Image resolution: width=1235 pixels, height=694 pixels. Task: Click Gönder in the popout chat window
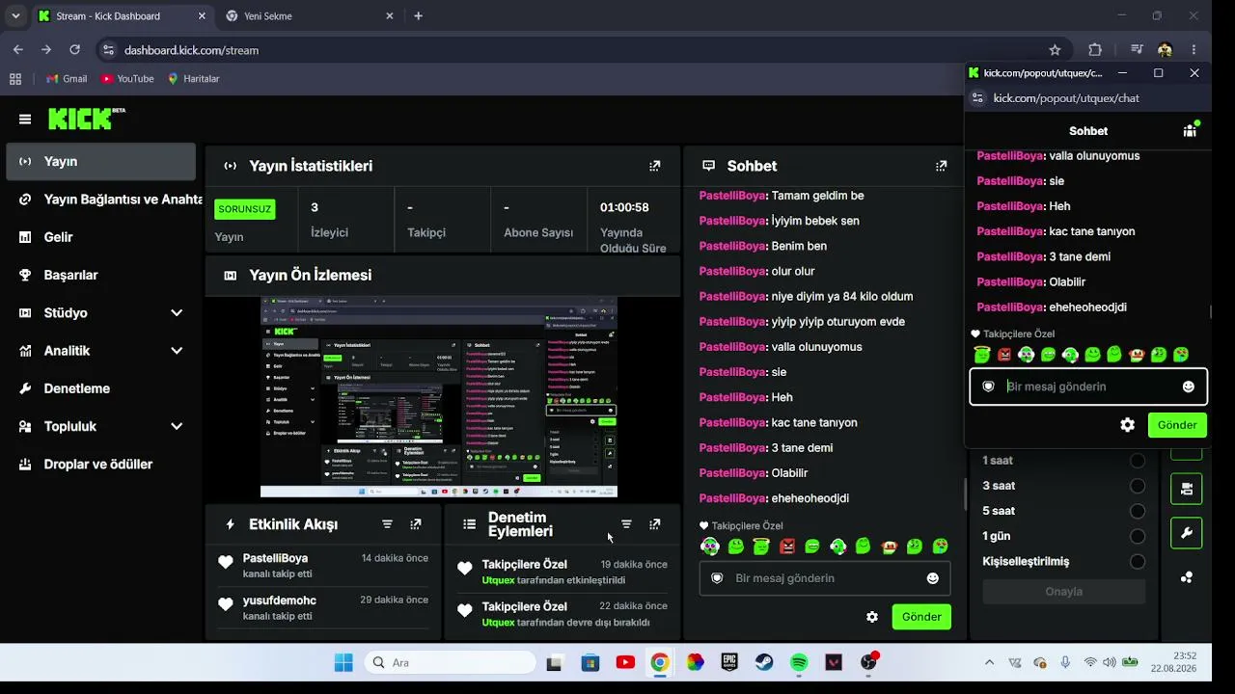(x=1177, y=425)
